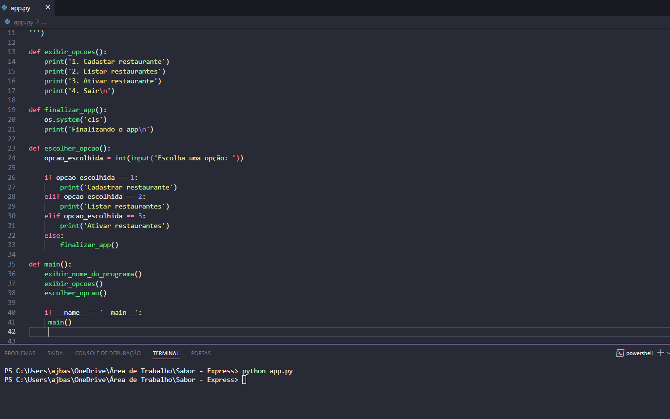Expand the breadcrumb ellipsis symbols
Image resolution: width=670 pixels, height=419 pixels.
[44, 22]
